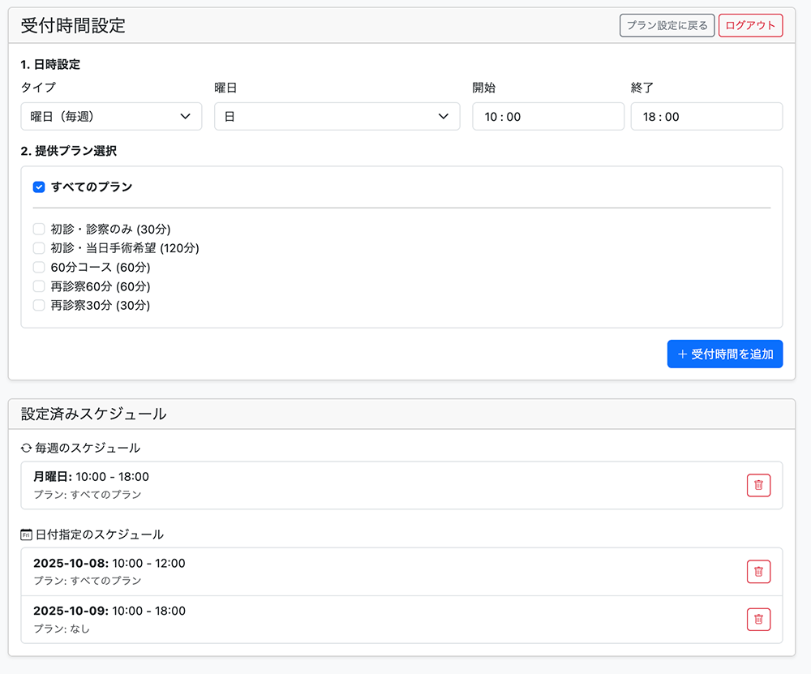Viewport: 811px width, 674px height.
Task: Click the 月曜日 10:00 - 18:00 schedule row
Action: click(92, 477)
